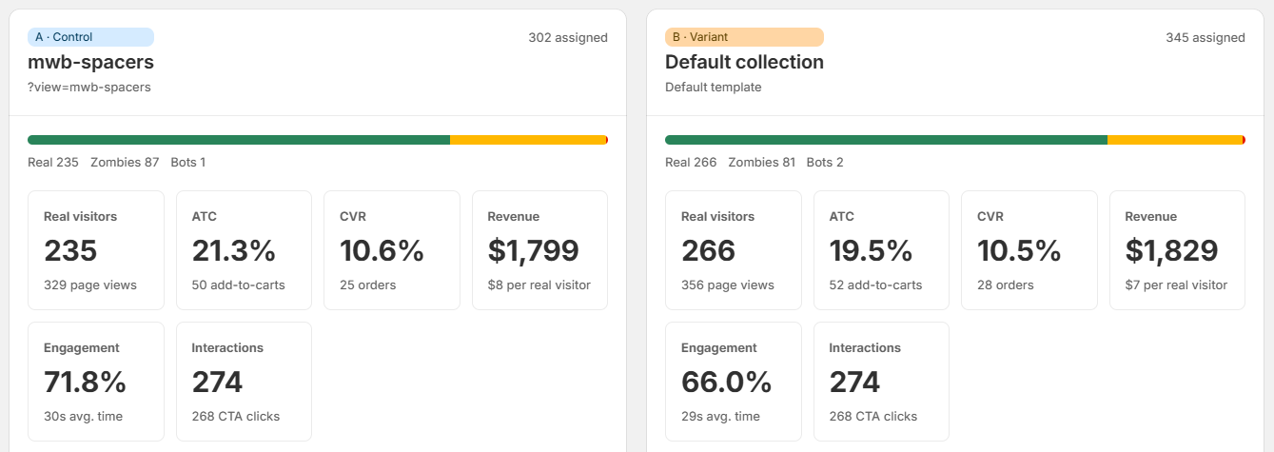
Task: Open the Default collection heading
Action: (744, 62)
